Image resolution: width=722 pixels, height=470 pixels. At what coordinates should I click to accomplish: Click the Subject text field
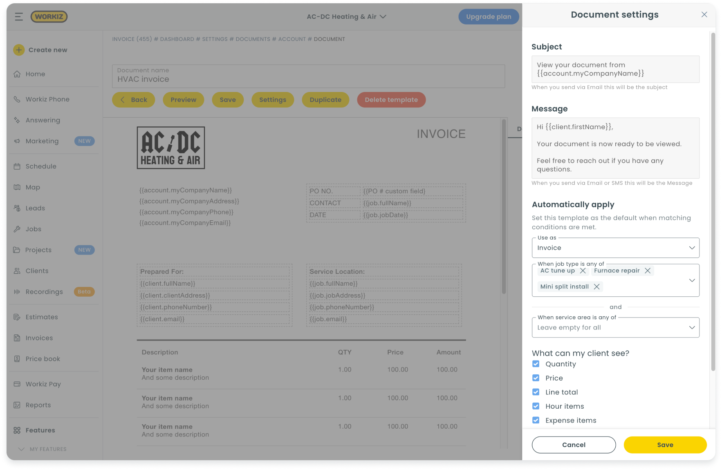(615, 69)
